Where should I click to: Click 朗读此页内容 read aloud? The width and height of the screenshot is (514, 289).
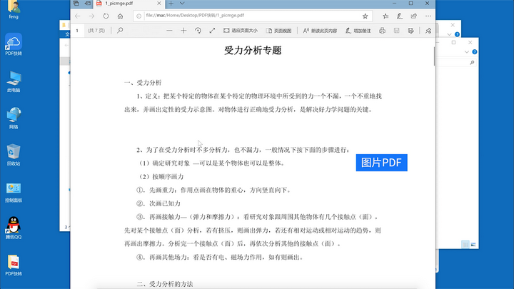click(321, 31)
